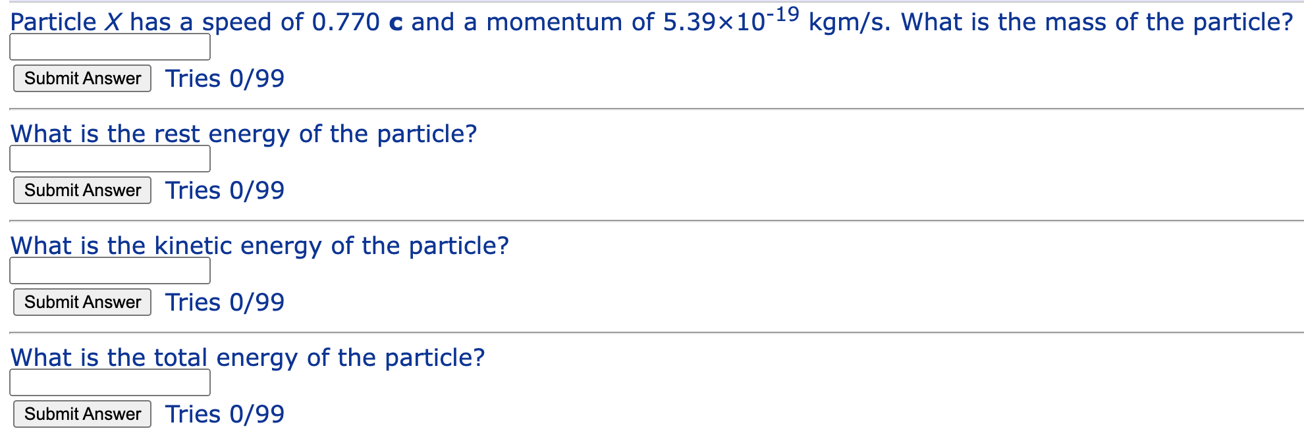
Task: Open the 'What is the total energy' link
Action: click(248, 357)
